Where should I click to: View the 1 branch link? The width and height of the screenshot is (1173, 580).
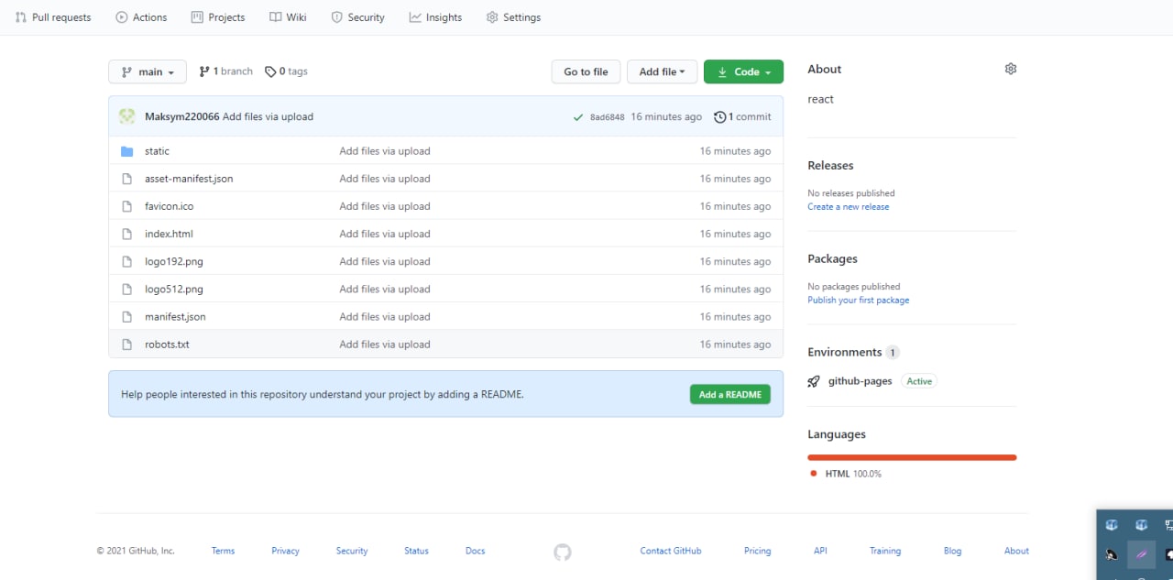[225, 71]
